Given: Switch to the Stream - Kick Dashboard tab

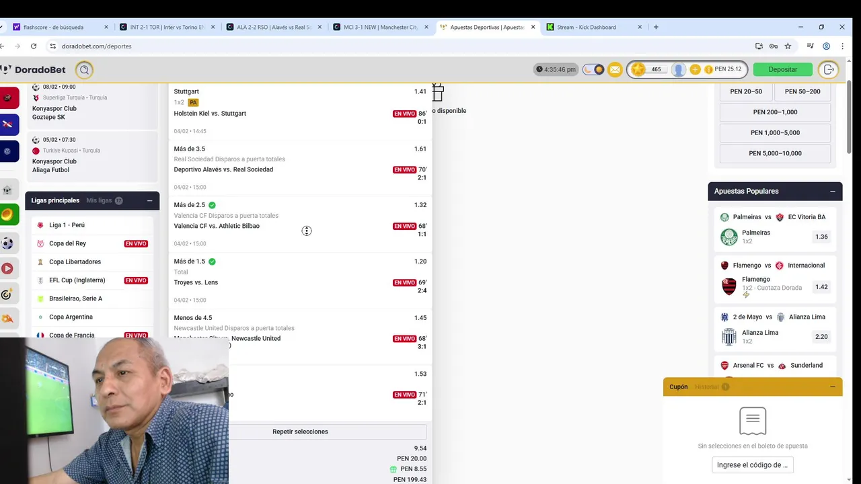Looking at the screenshot, I should click(x=594, y=27).
